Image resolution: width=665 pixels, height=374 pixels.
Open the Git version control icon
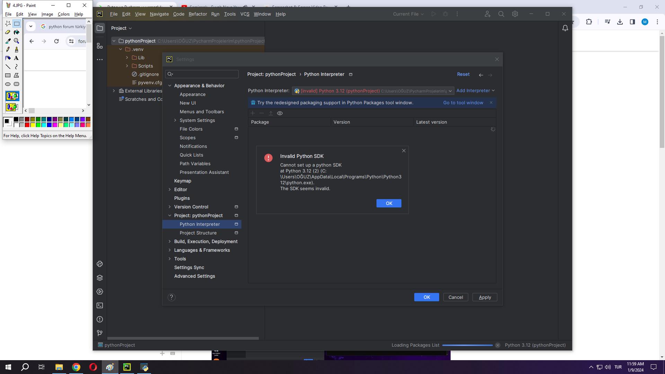[100, 333]
